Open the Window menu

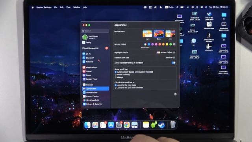point(77,7)
